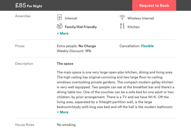The image size is (191, 128).
Task: Click the £85 Per Night price
Action: pos(29,5)
